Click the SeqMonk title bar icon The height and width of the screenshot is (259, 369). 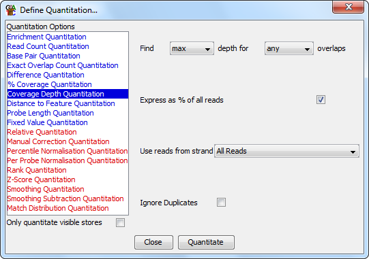[11, 10]
